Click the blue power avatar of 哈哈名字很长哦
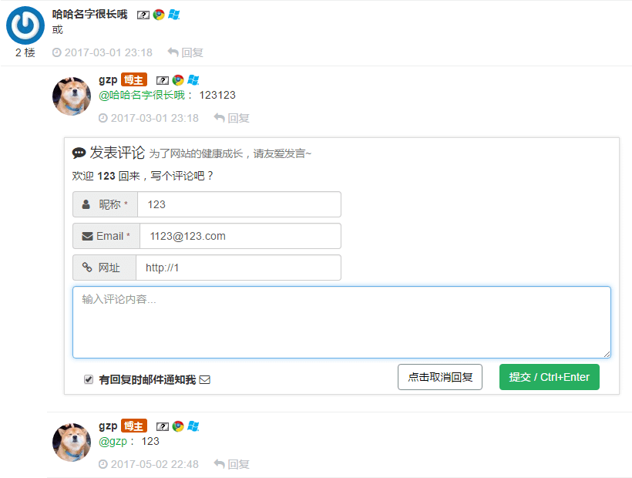 pos(25,25)
